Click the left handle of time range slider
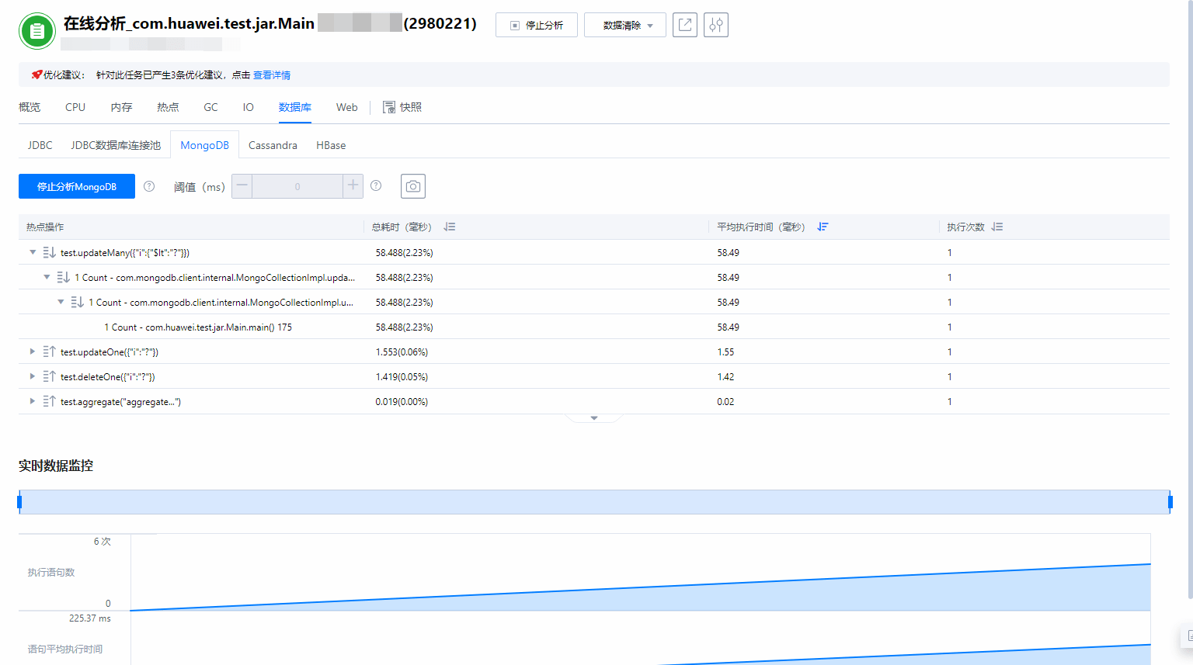This screenshot has height=665, width=1193. pyautogui.click(x=19, y=502)
